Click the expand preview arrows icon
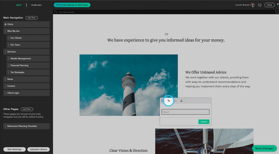The image size is (279, 154). click(56, 12)
